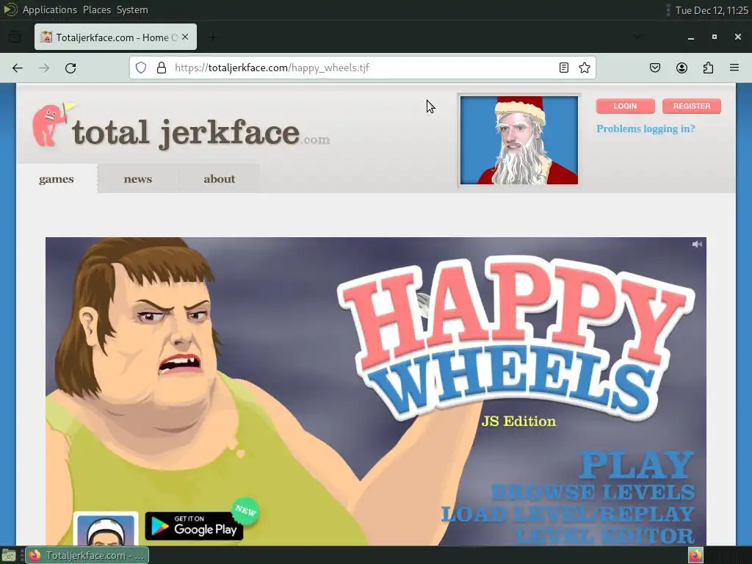Mute the game with the speaker icon

tap(697, 244)
